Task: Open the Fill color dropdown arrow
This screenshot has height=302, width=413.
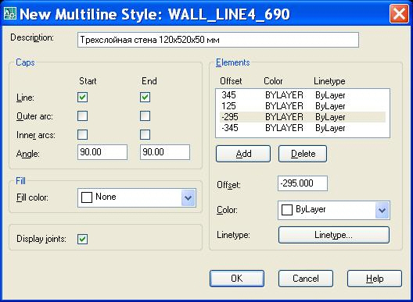Action: tap(188, 197)
